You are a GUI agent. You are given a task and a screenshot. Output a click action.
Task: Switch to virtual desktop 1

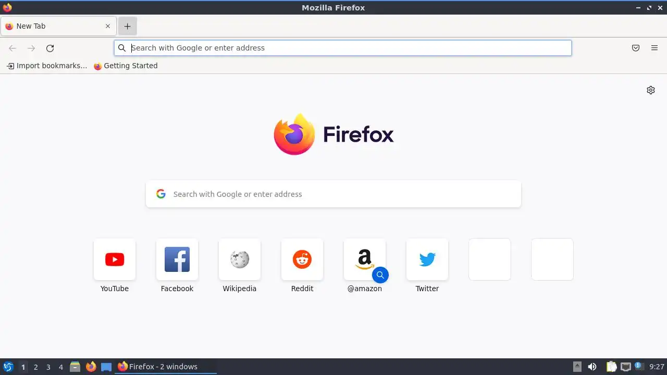coord(23,367)
